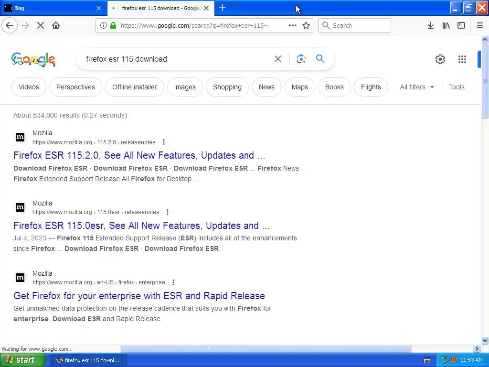Open Get Firefox for your enterprise link

(x=139, y=295)
